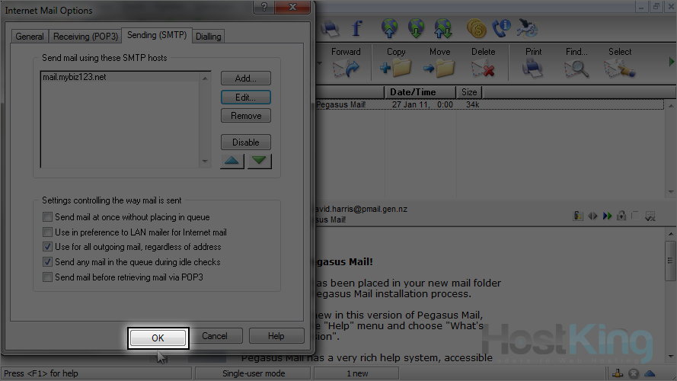Click the Delete message icon
The width and height of the screenshot is (677, 381).
click(x=483, y=69)
